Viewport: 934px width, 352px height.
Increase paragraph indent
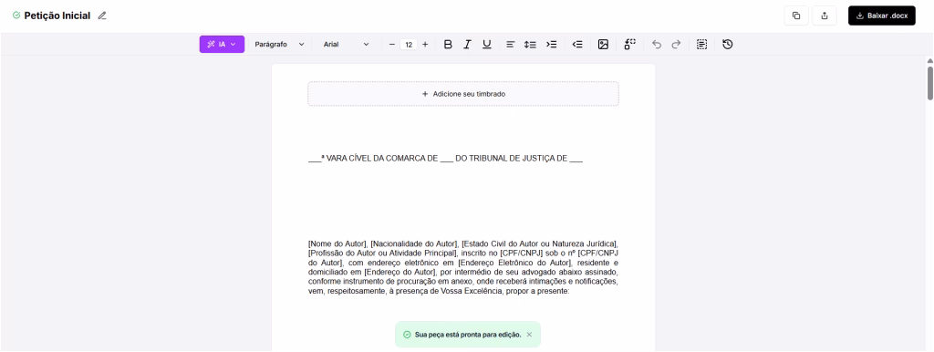click(x=552, y=44)
